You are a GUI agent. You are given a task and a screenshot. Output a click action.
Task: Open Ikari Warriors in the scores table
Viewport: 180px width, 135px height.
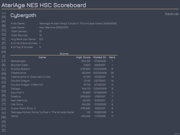19,100
